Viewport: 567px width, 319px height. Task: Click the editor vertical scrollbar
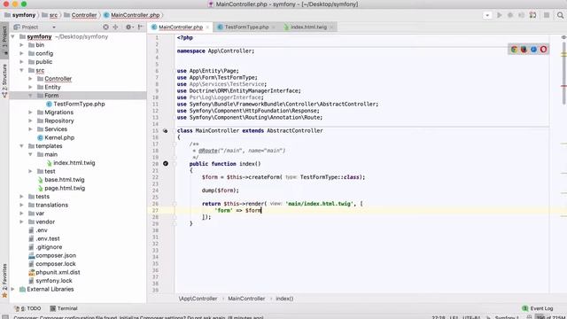pyautogui.click(x=563, y=73)
